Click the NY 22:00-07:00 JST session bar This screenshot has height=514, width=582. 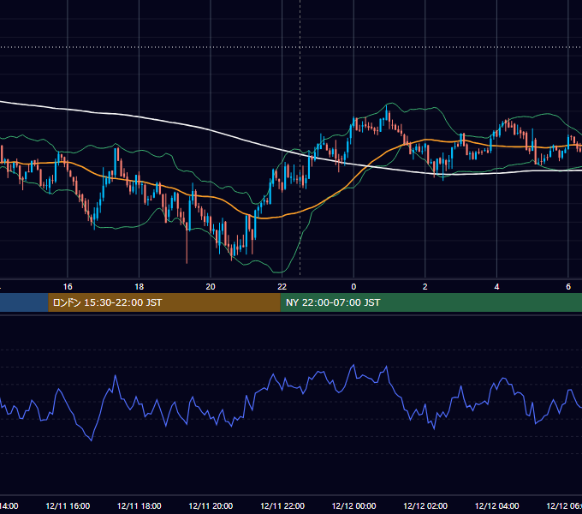pyautogui.click(x=431, y=302)
